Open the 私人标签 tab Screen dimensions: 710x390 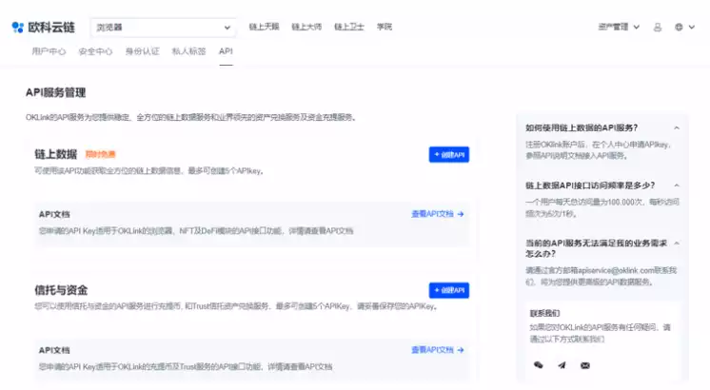[188, 50]
